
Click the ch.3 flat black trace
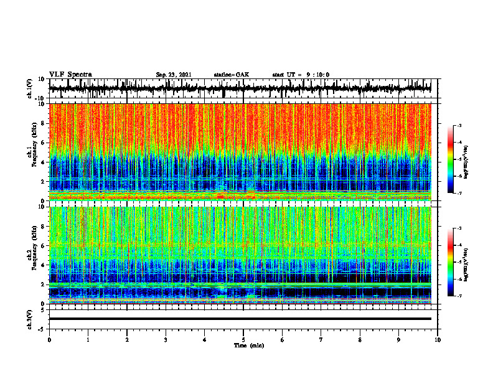[x=240, y=319]
